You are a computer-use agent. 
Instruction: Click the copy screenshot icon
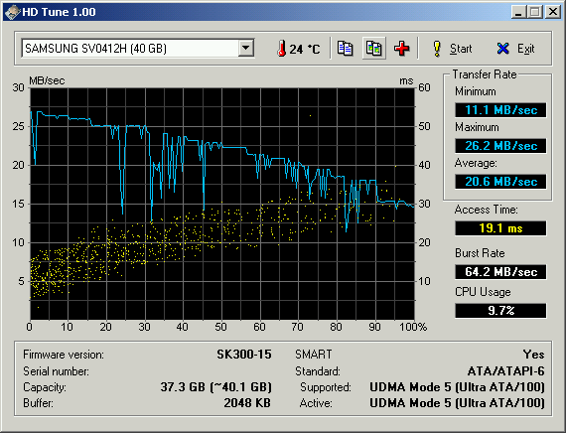point(373,48)
